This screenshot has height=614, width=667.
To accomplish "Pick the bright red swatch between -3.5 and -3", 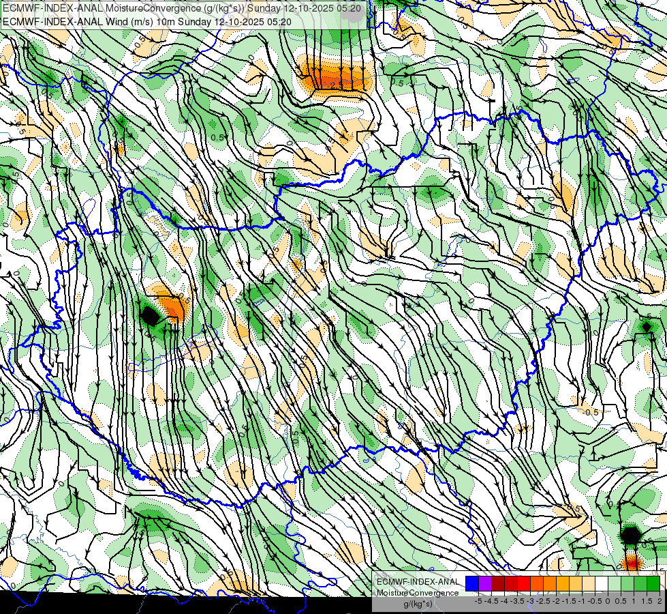I will (x=524, y=583).
